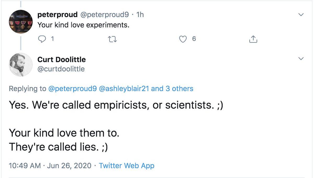The image size is (314, 178).
Task: Click the reply icon on peterproud's tweet
Action: (x=42, y=39)
